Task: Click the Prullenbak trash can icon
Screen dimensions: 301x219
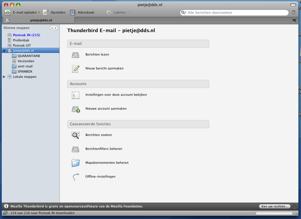Action: pyautogui.click(x=10, y=40)
